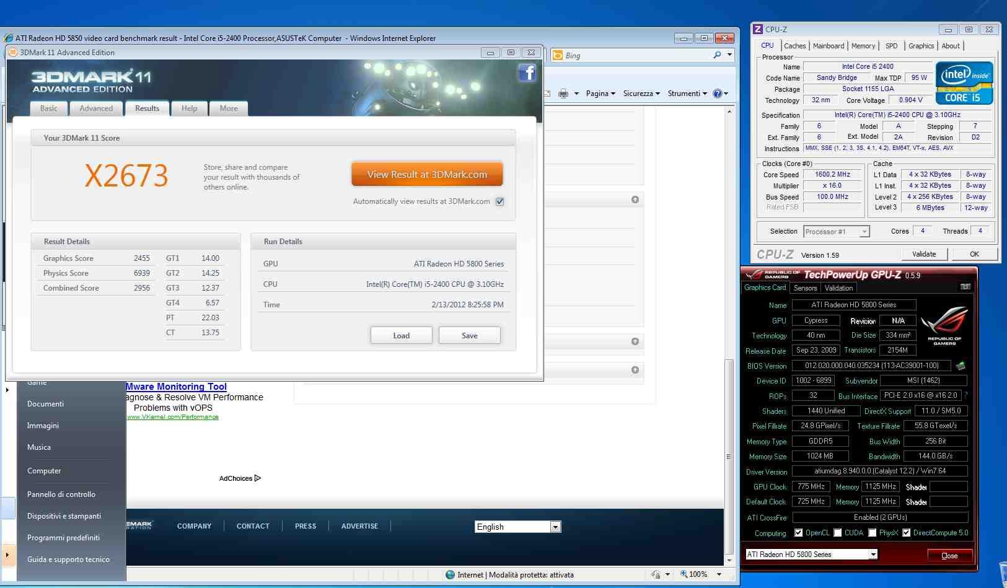Toggle the OpenCL checkbox in GPU-Z
1007x588 pixels.
798,533
